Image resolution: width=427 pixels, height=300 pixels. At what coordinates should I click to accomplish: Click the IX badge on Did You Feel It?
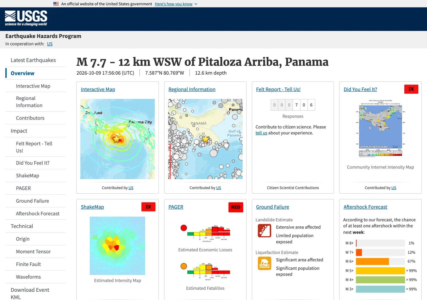[411, 89]
